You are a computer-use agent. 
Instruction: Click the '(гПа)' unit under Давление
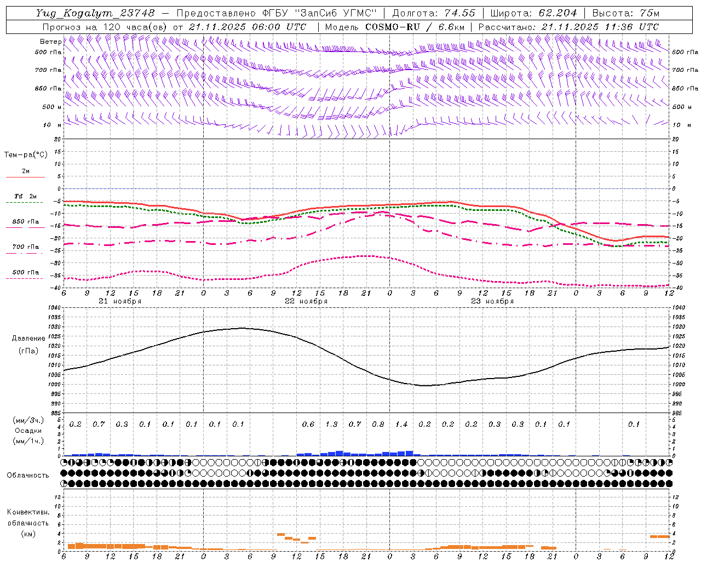28,351
